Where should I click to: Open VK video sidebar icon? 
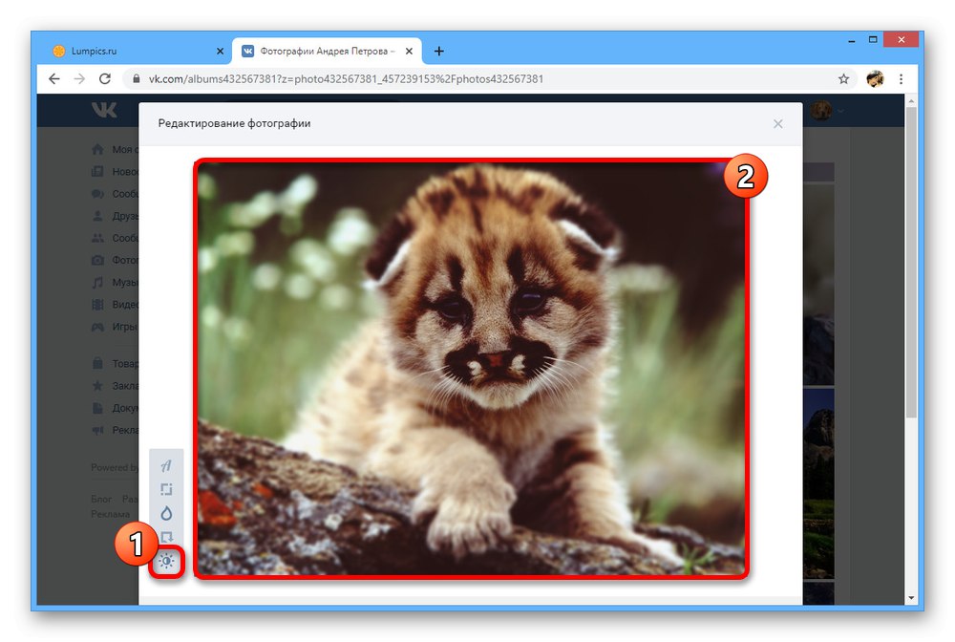coord(97,305)
